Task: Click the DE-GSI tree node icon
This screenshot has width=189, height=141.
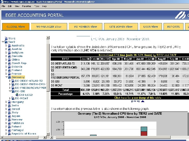Action: click(x=13, y=91)
